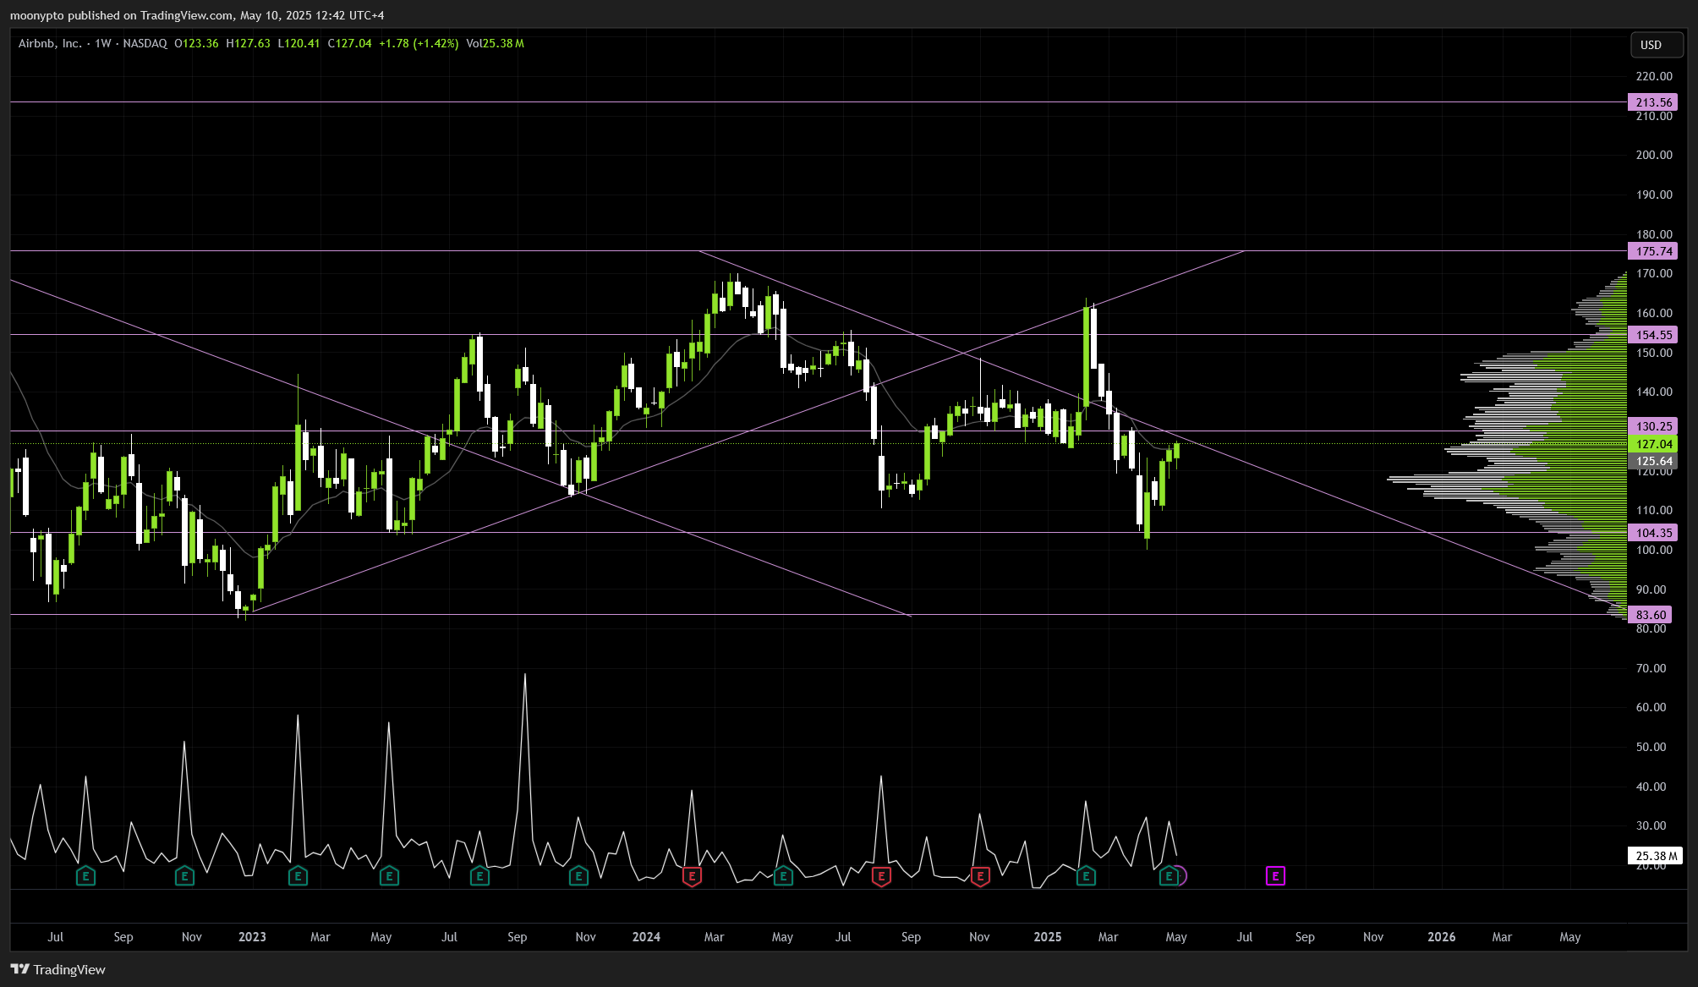Viewport: 1698px width, 987px height.
Task: Click the 140.00 price axis label
Action: [x=1654, y=392]
